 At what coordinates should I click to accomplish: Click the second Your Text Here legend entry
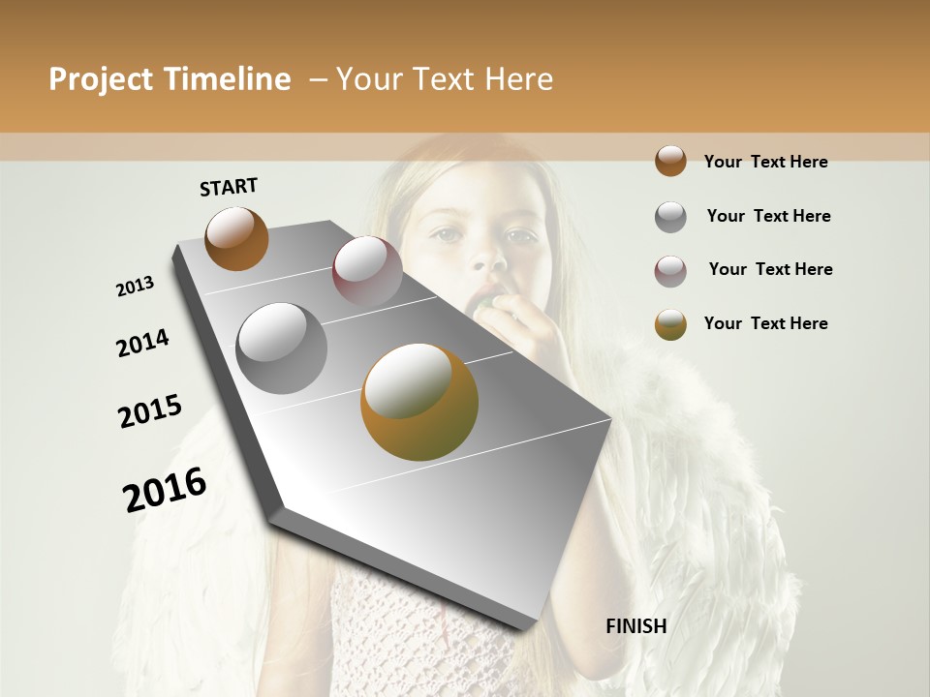[x=769, y=216]
